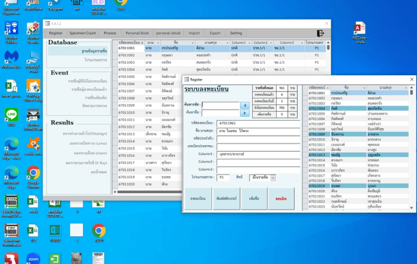
Task: Open filter arrow on รหัสลงทะเบียน column in Register list
Action: pos(328,88)
